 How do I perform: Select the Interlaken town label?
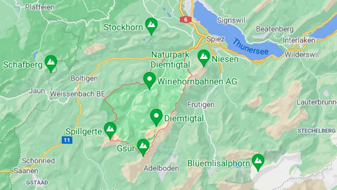(x=299, y=40)
